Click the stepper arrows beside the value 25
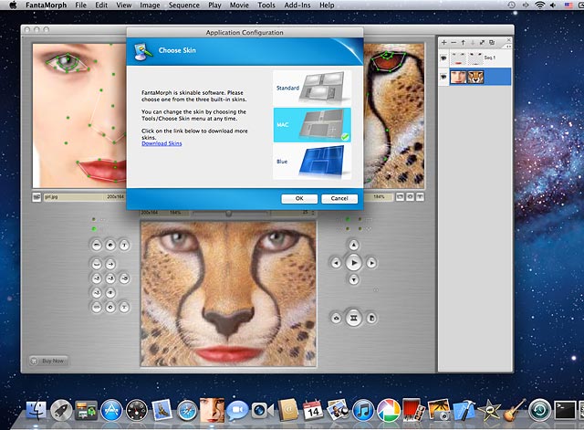The height and width of the screenshot is (430, 584). point(312,213)
